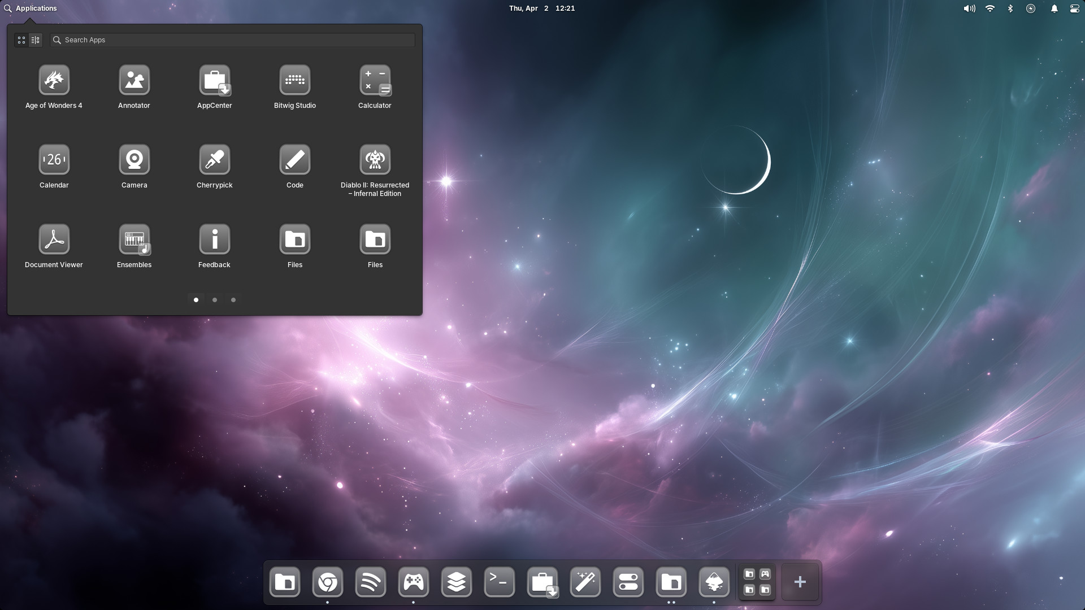Image resolution: width=1085 pixels, height=610 pixels.
Task: Open Bitwig Studio from the app grid
Action: [294, 80]
